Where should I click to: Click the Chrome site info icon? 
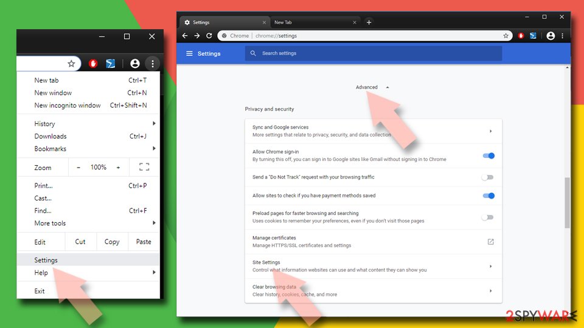pos(224,36)
